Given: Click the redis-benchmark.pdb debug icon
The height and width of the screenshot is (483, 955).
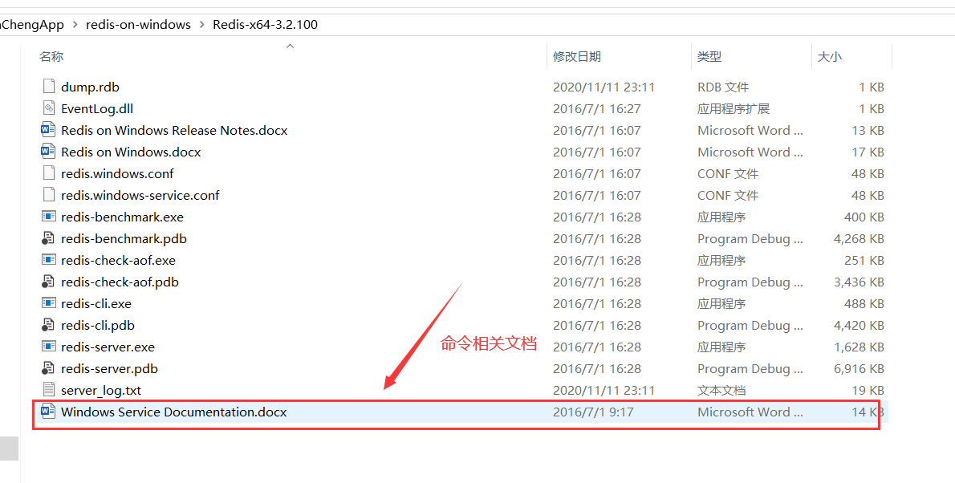Looking at the screenshot, I should [x=48, y=238].
